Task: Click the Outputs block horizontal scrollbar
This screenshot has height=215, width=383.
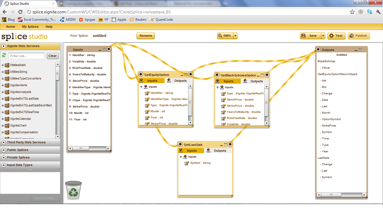Action: [x=341, y=195]
